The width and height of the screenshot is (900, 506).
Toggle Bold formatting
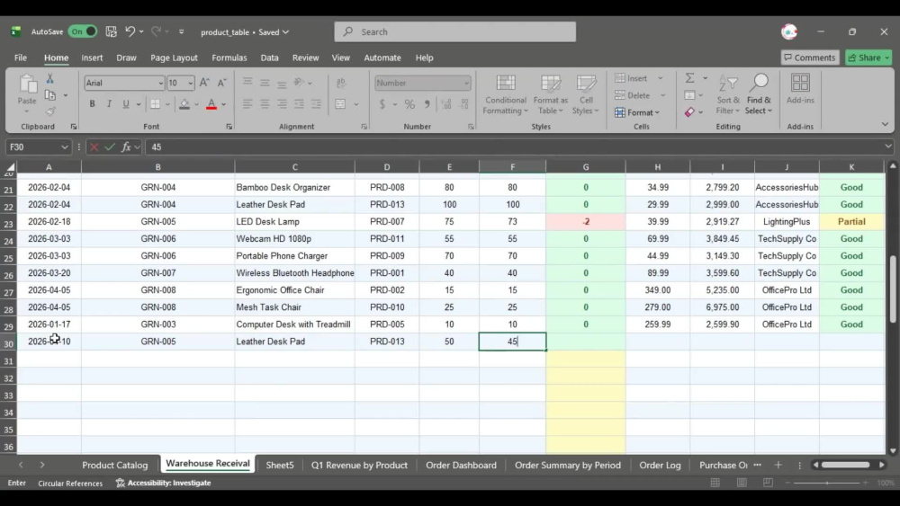[92, 103]
